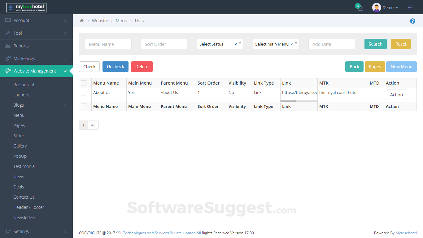This screenshot has height=238, width=423.
Task: Open Testimonial in Website Management menu
Action: pyautogui.click(x=24, y=166)
